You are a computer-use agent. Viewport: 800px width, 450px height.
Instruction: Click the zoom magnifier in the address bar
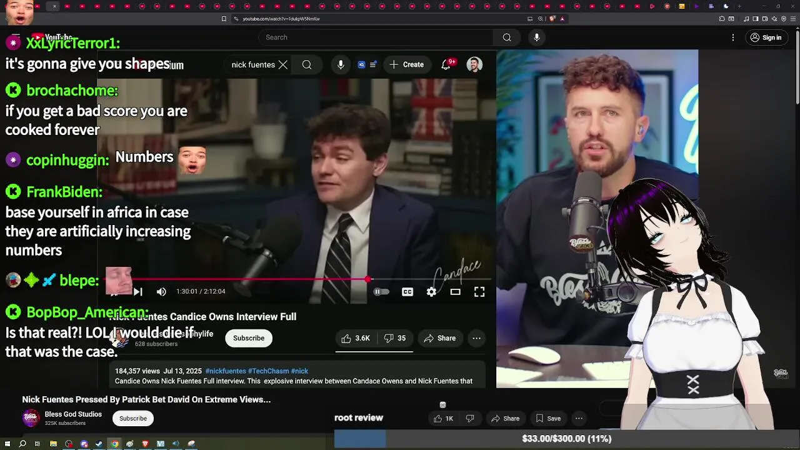540,19
